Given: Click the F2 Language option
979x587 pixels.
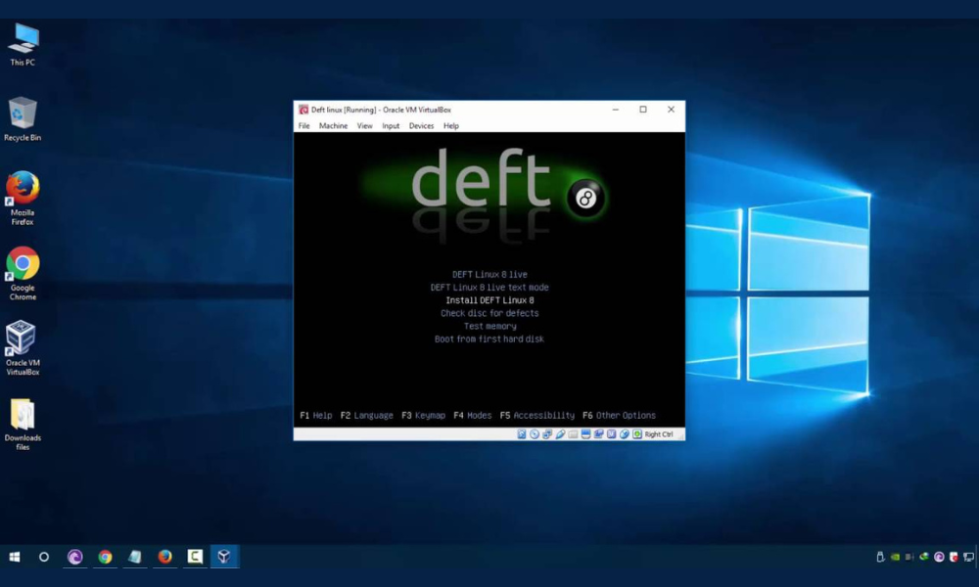Looking at the screenshot, I should point(366,416).
